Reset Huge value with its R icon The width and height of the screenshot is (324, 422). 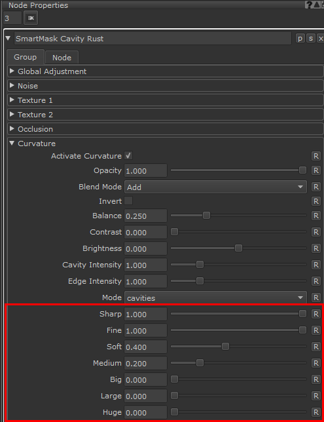316,412
